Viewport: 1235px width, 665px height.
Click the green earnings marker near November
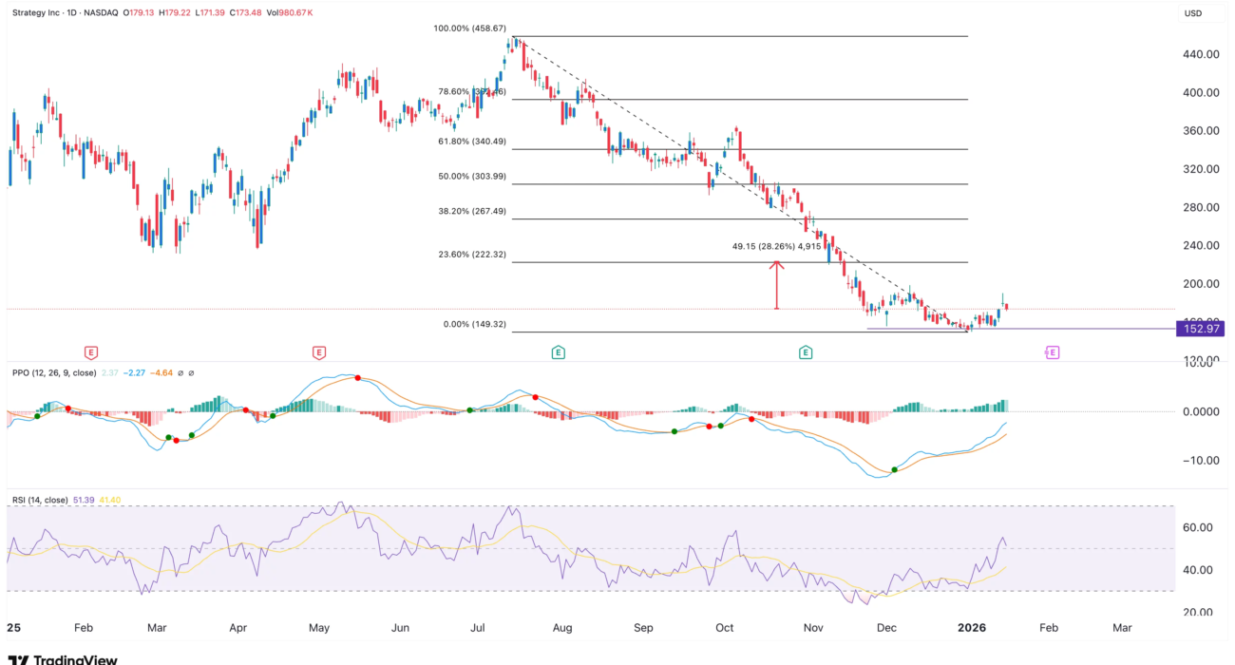tap(806, 352)
